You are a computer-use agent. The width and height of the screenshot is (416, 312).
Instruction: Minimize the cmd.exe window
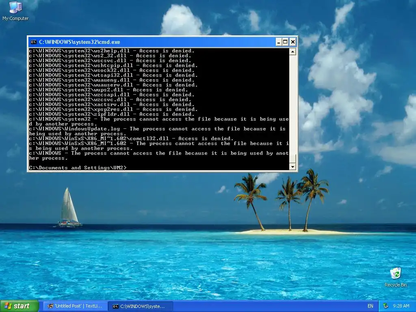point(279,42)
